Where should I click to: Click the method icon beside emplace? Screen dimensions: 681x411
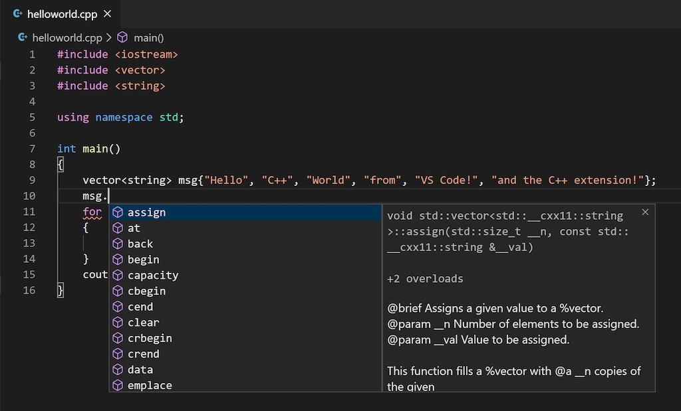(x=118, y=386)
